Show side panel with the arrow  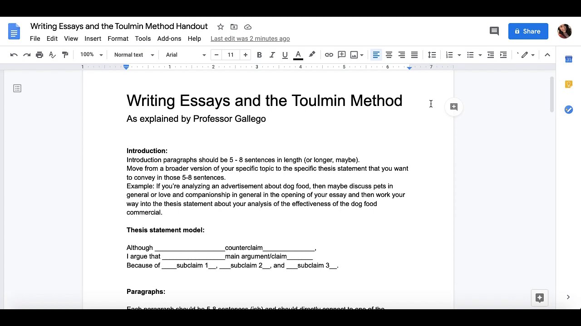[568, 297]
